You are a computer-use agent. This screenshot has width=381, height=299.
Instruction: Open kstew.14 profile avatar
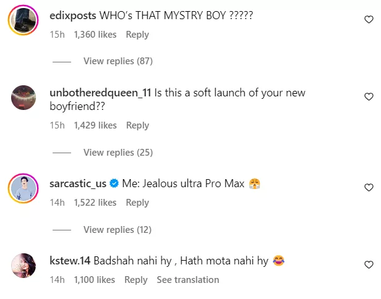24,265
